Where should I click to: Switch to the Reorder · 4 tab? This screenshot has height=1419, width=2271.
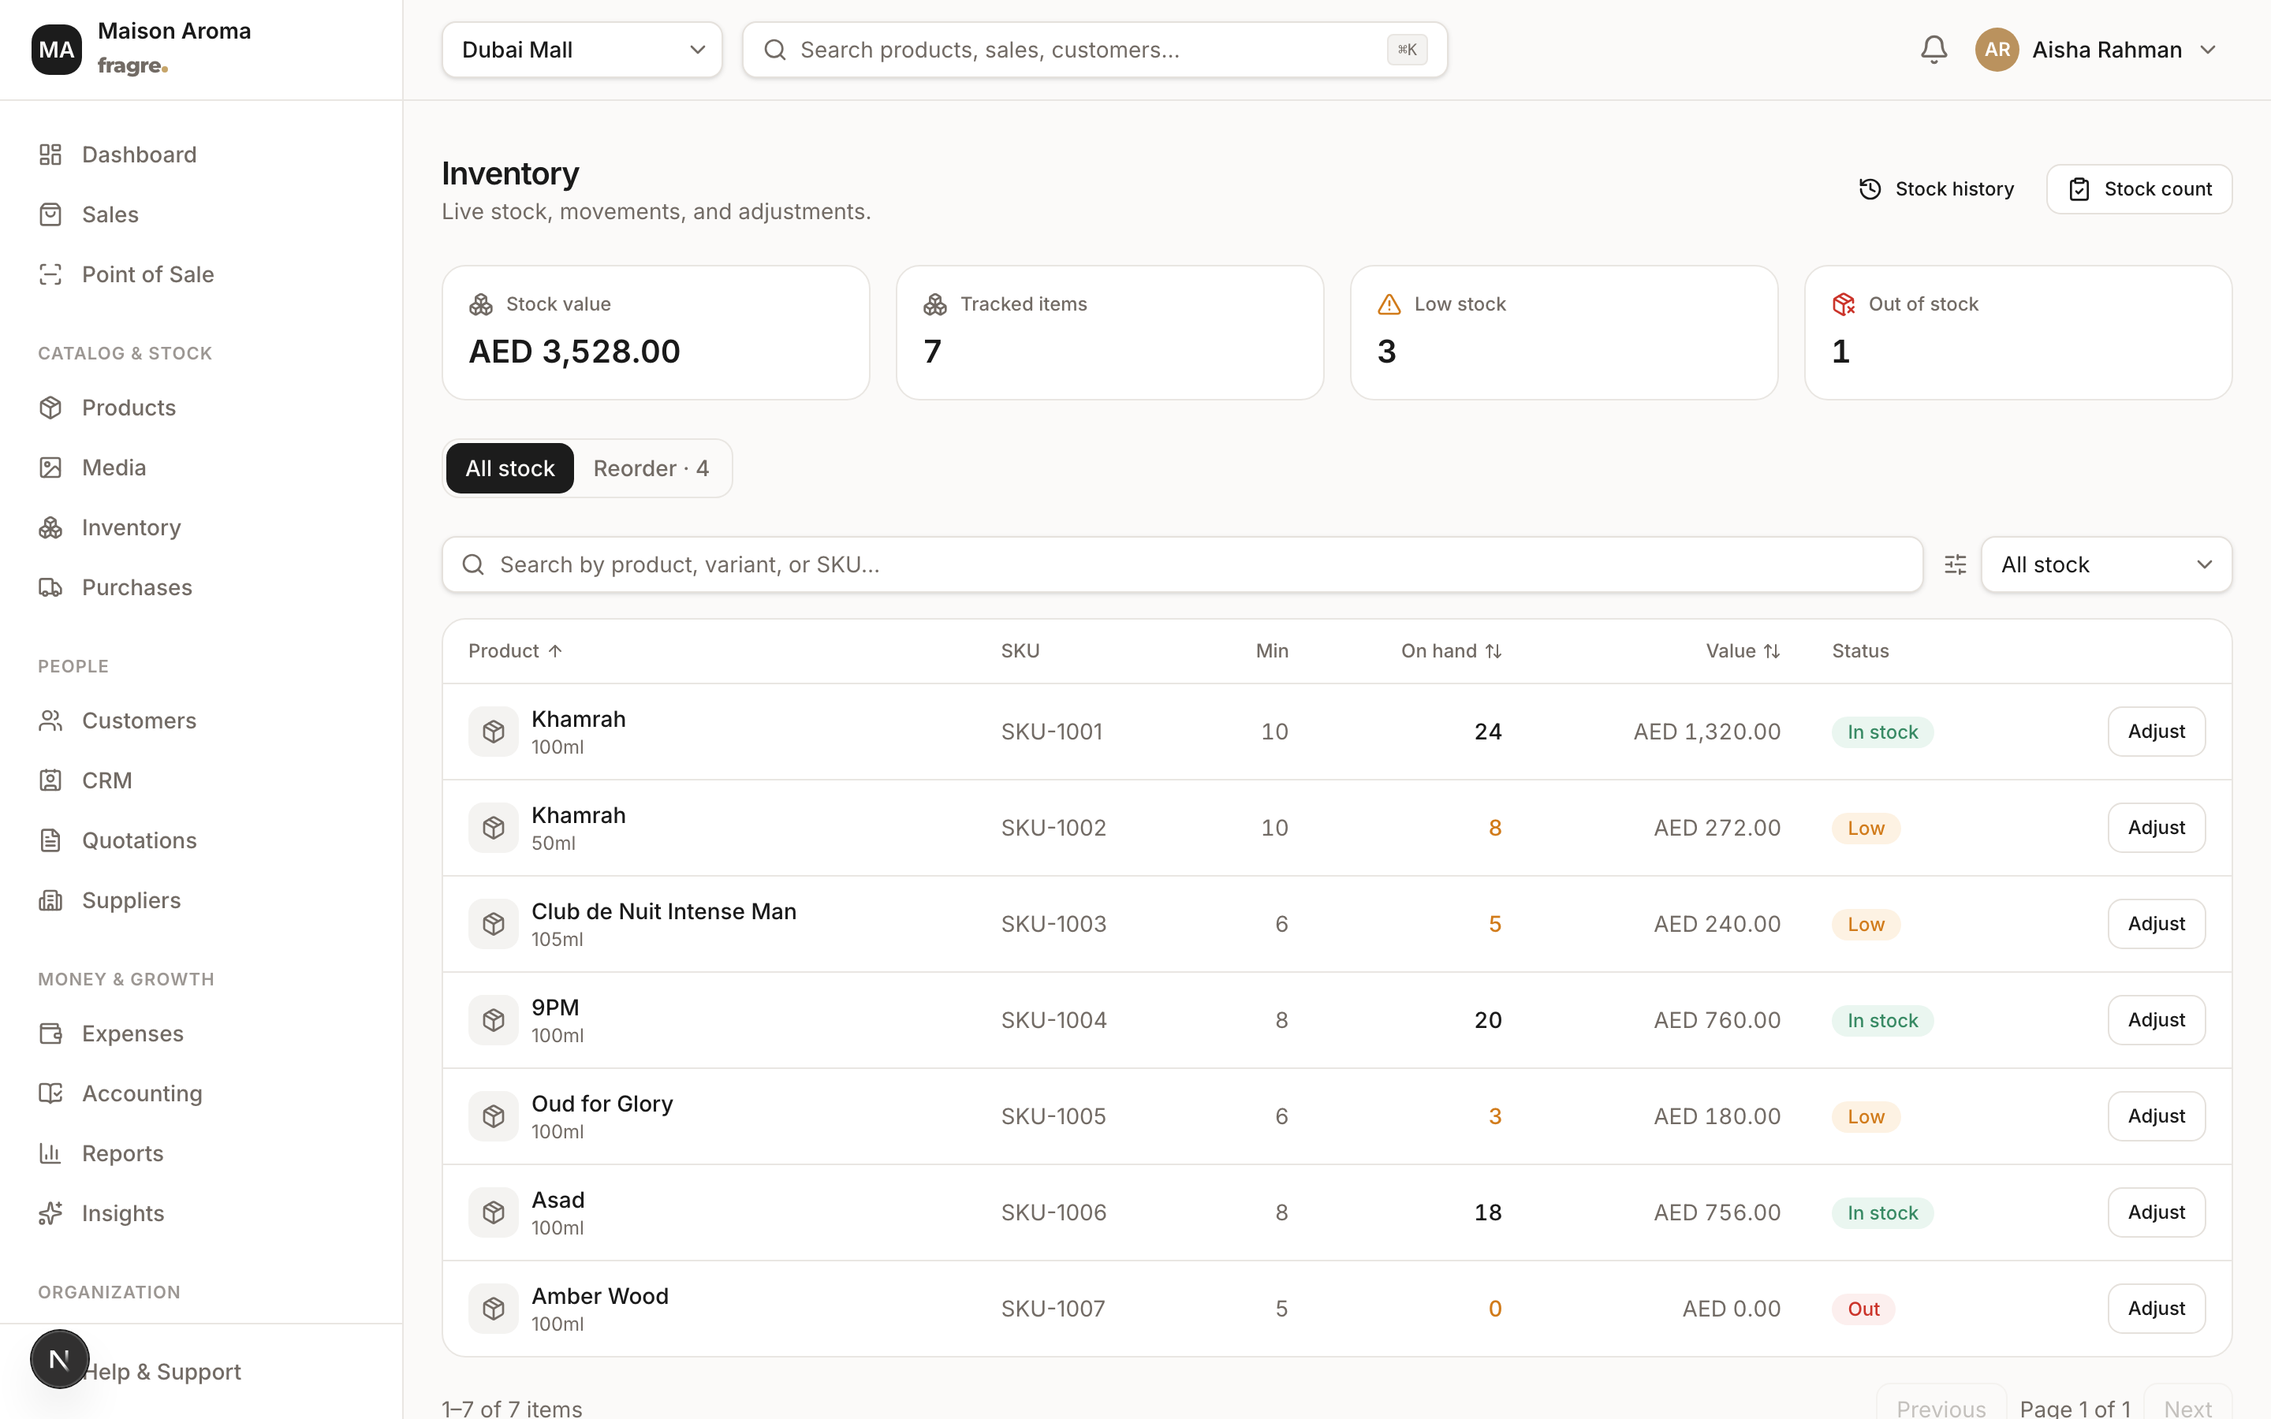(651, 468)
